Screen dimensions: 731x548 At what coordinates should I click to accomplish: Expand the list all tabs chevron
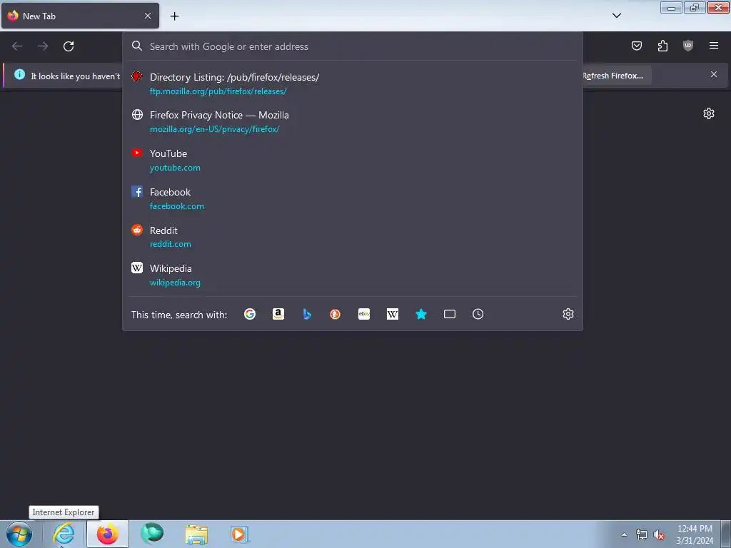pyautogui.click(x=616, y=16)
